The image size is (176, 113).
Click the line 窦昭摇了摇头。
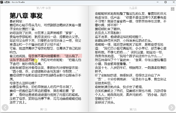[x=105, y=102]
